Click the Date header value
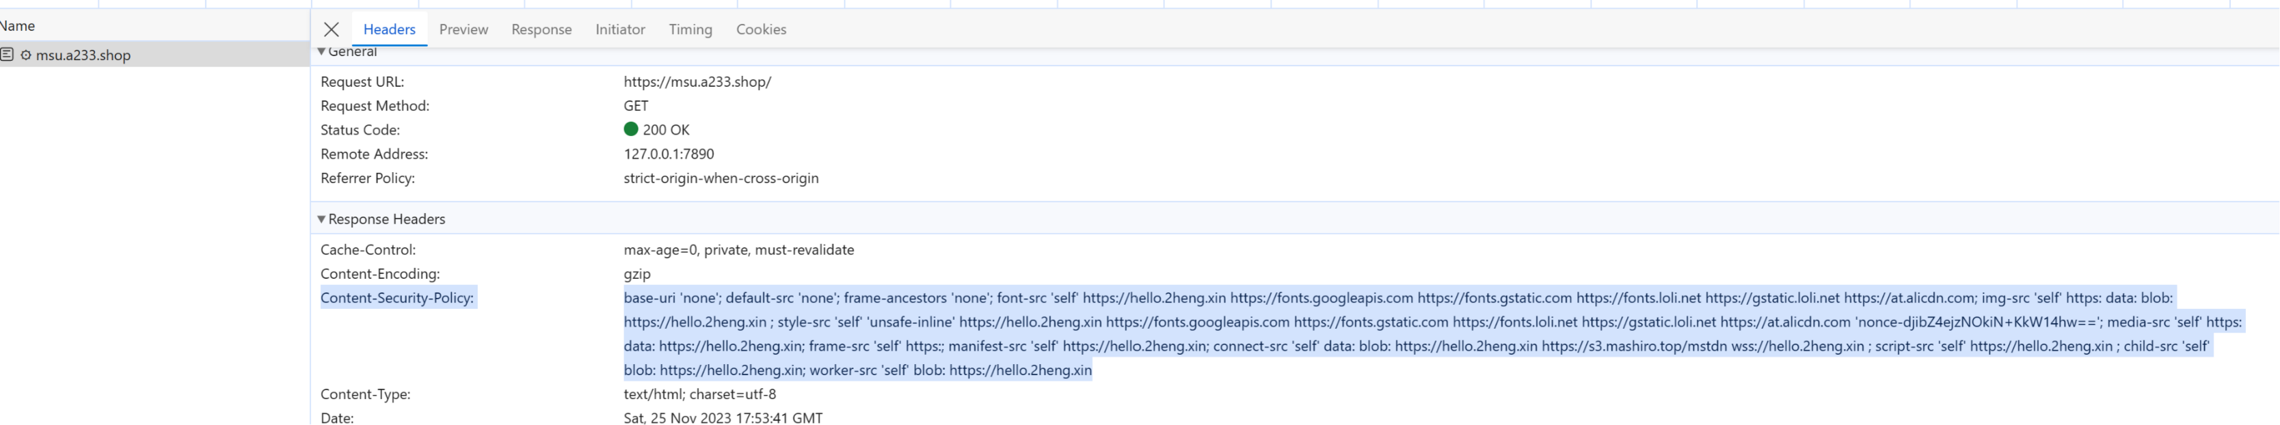The image size is (2280, 425). pyautogui.click(x=722, y=418)
